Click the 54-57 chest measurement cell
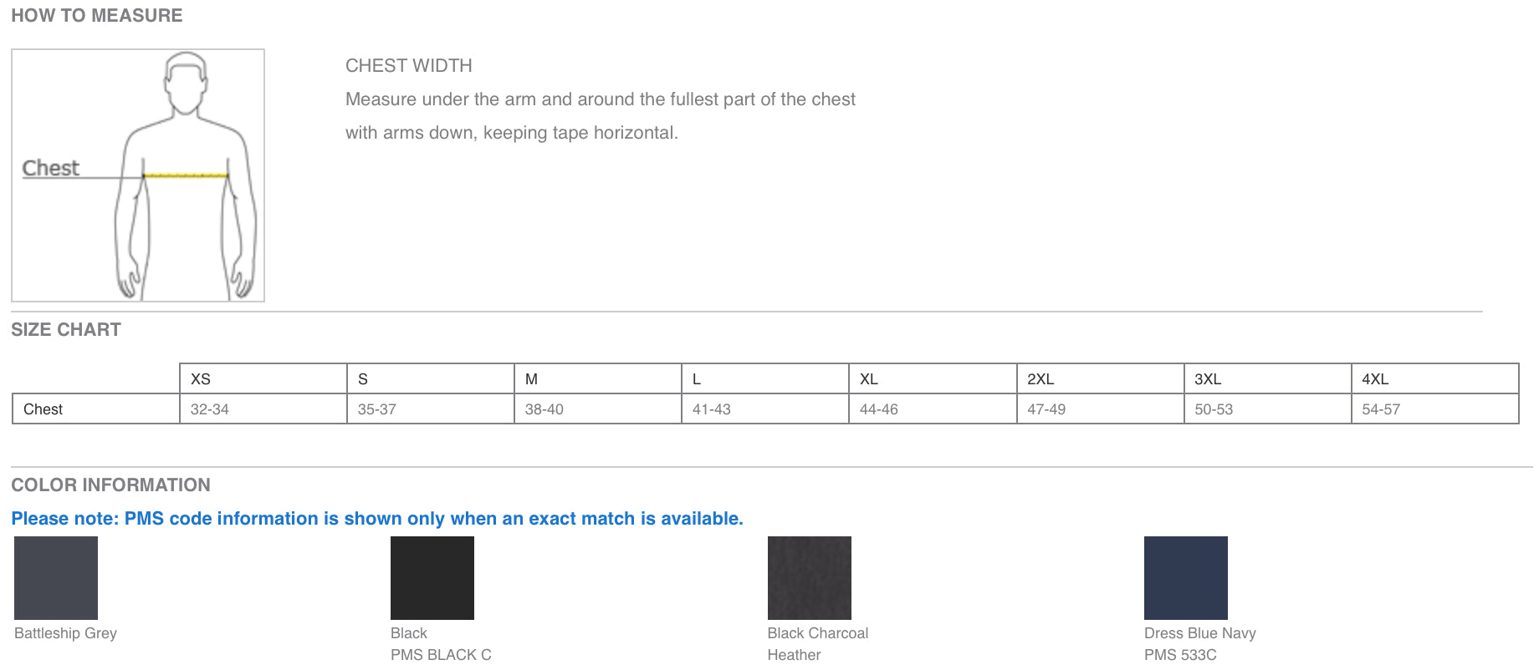 click(x=1381, y=409)
